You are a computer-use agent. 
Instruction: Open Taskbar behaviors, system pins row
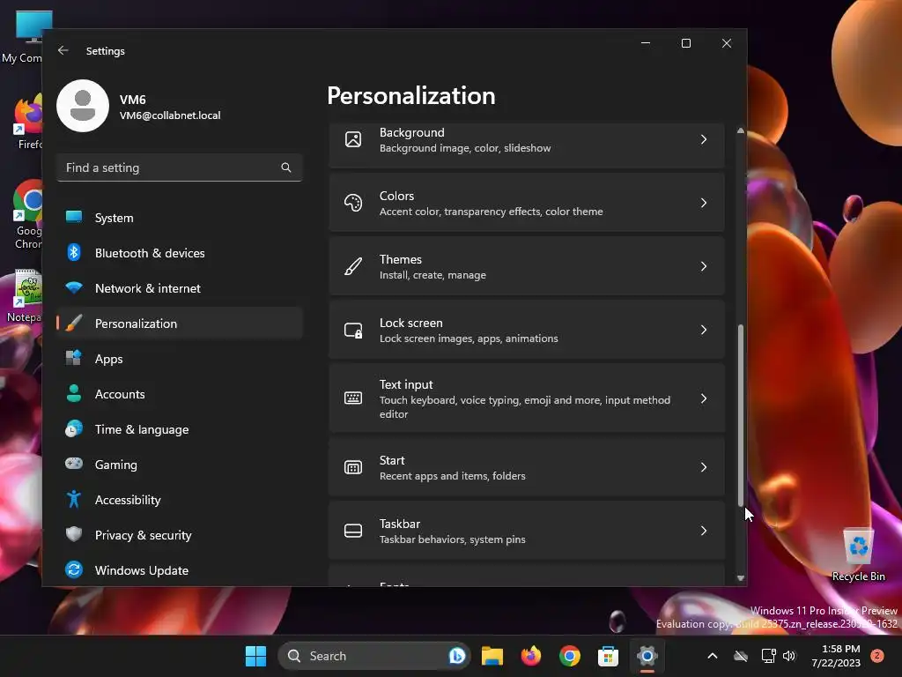pyautogui.click(x=527, y=531)
